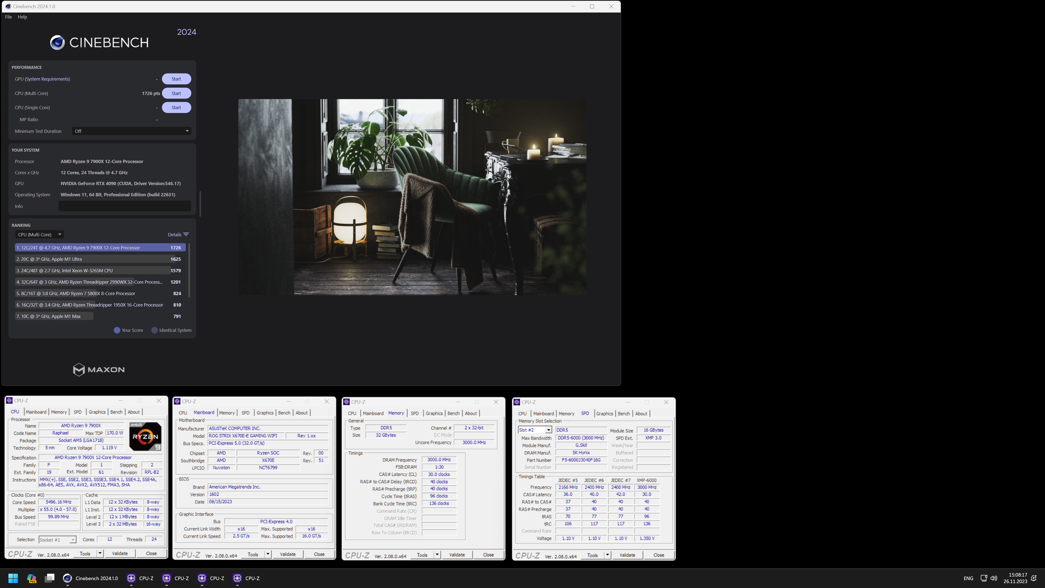Open the PowerToys-style PRE taskbar app
This screenshot has width=1045, height=588.
(x=32, y=578)
